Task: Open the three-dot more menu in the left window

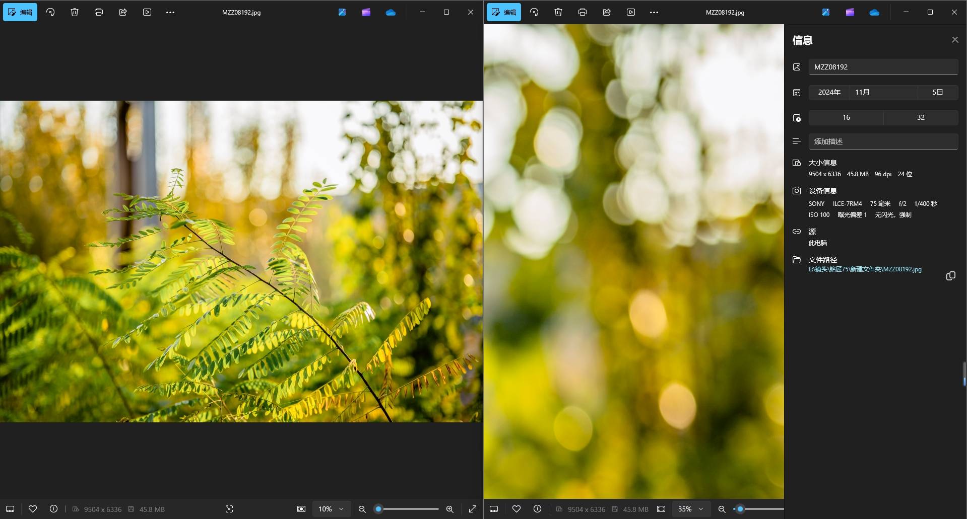Action: pos(170,12)
